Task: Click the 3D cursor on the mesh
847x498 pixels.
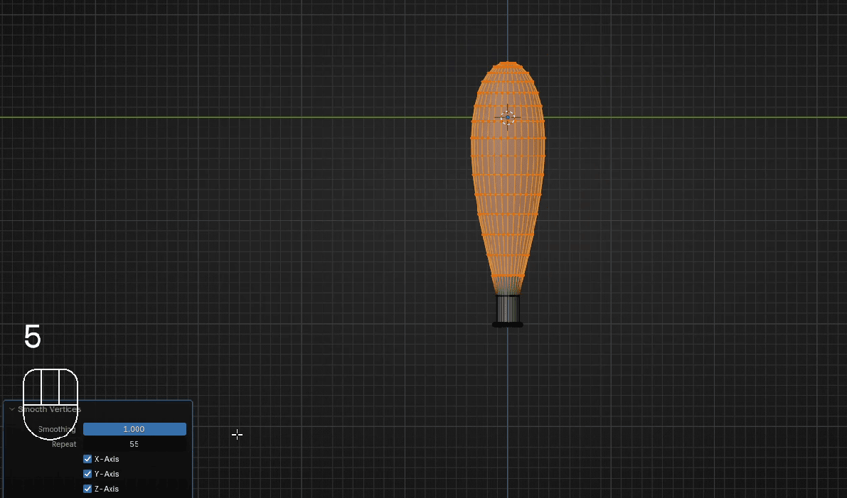Action: 507,117
